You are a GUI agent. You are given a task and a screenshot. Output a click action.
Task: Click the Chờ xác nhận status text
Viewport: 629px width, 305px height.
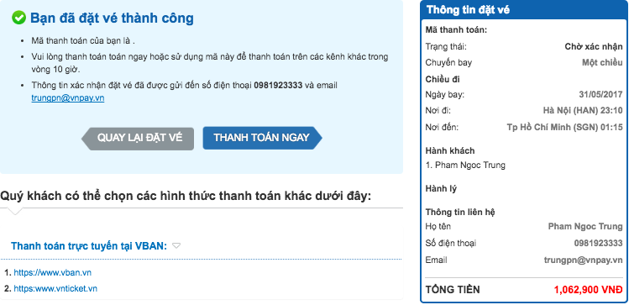pyautogui.click(x=594, y=46)
